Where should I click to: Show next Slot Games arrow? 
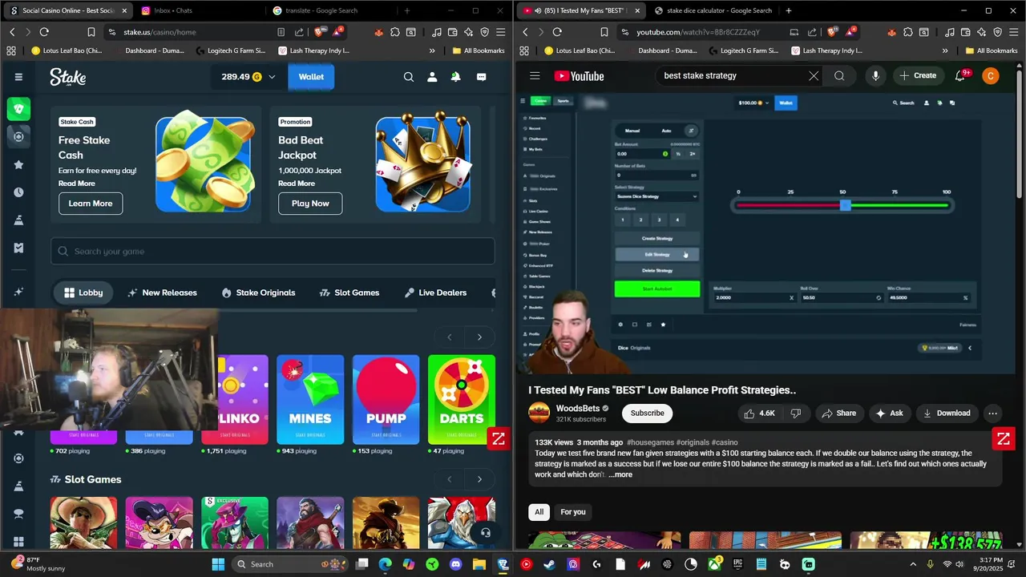point(479,479)
